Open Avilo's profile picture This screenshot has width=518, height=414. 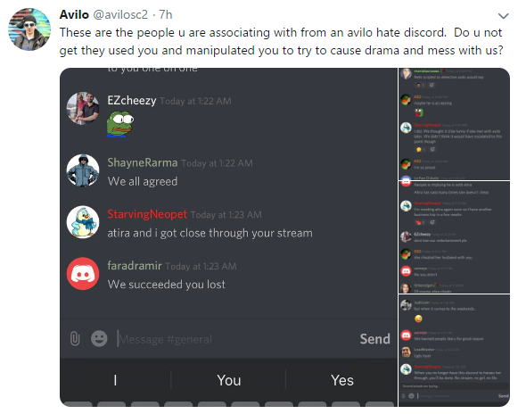[x=29, y=29]
